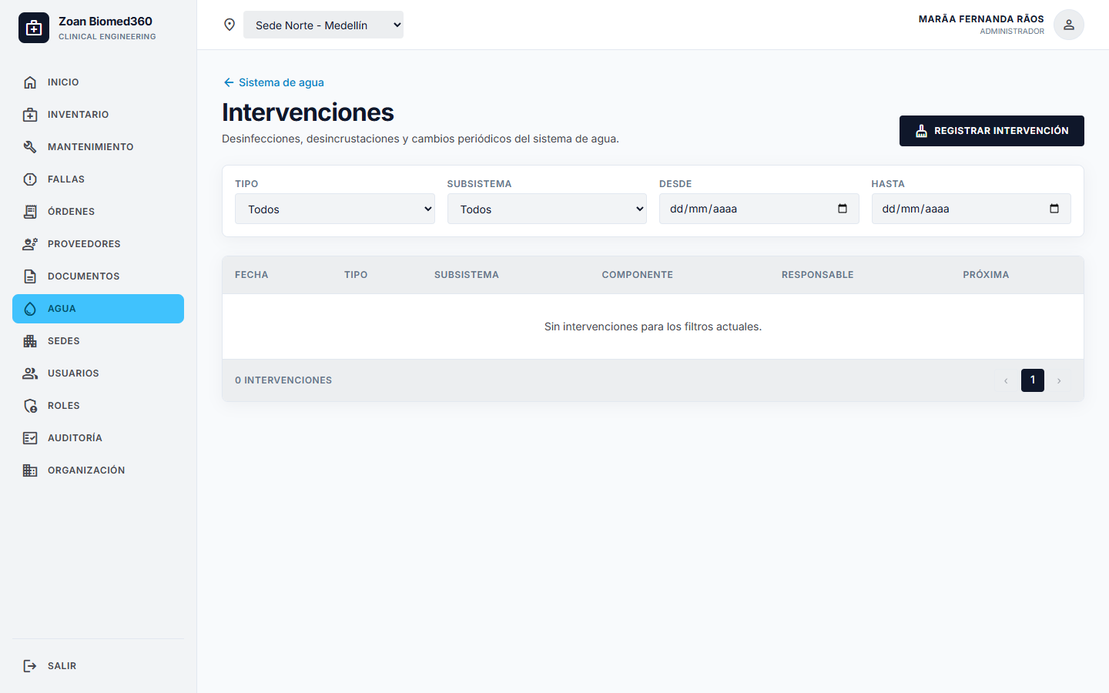Screen dimensions: 1109x693
Task: Open calendar picker in the Hasta field
Action: pos(1054,209)
